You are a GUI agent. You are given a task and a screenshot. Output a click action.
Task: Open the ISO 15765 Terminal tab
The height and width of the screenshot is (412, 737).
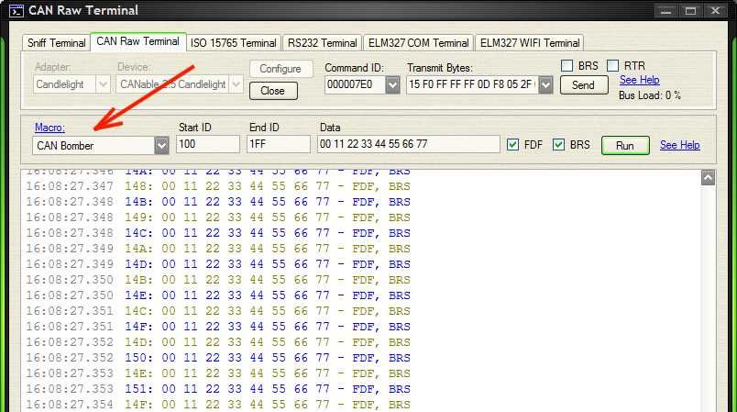(x=233, y=43)
